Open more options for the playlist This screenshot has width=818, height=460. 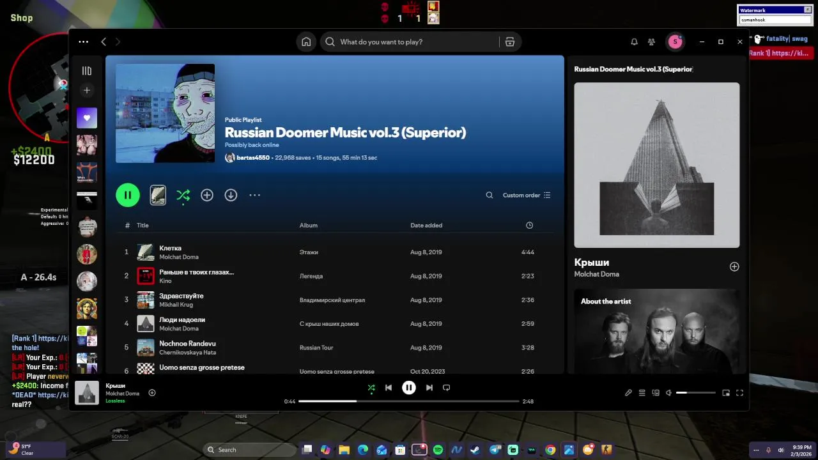[254, 195]
